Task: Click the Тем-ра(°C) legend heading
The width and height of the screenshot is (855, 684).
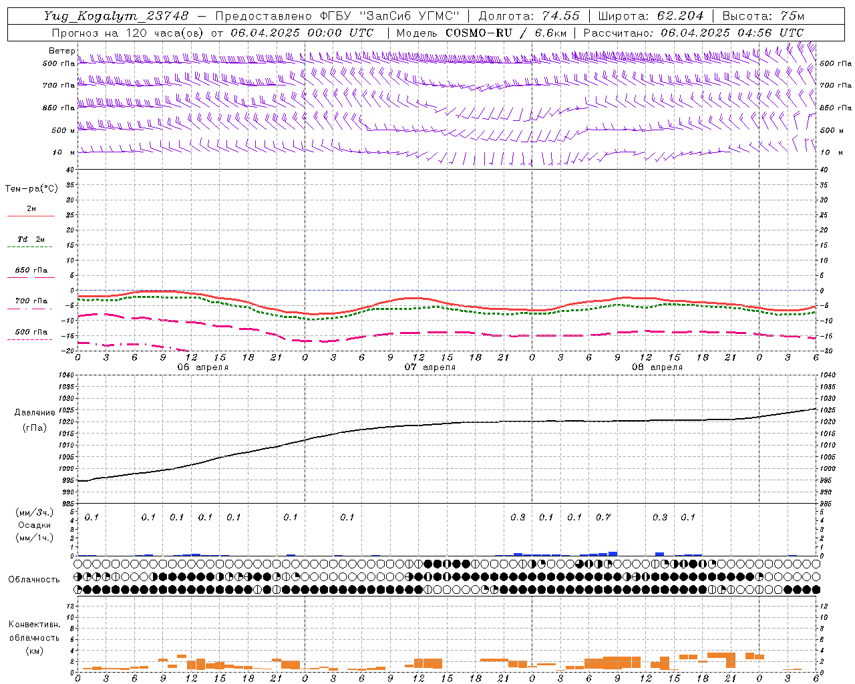Action: pyautogui.click(x=31, y=189)
